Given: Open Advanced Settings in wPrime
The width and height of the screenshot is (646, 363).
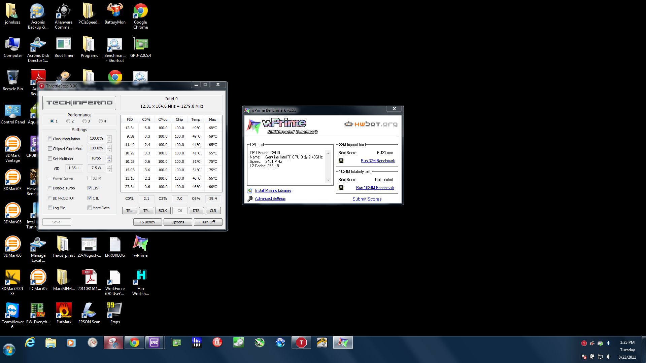Looking at the screenshot, I should coord(270,198).
